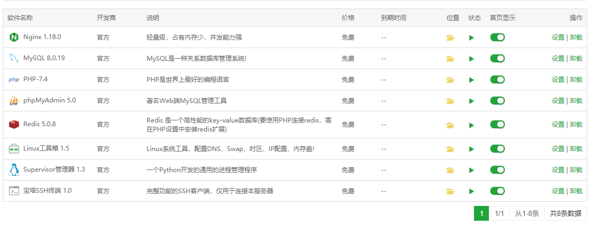Open 设置 for MySQL 8.0.19
The image size is (592, 226).
(558, 59)
